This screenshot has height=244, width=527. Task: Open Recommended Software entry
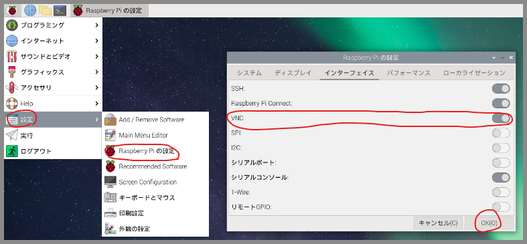pyautogui.click(x=155, y=166)
